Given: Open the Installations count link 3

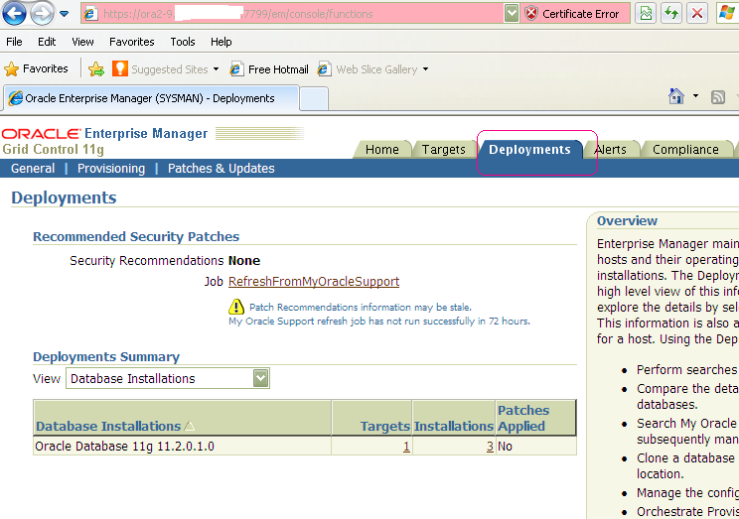Looking at the screenshot, I should 490,447.
